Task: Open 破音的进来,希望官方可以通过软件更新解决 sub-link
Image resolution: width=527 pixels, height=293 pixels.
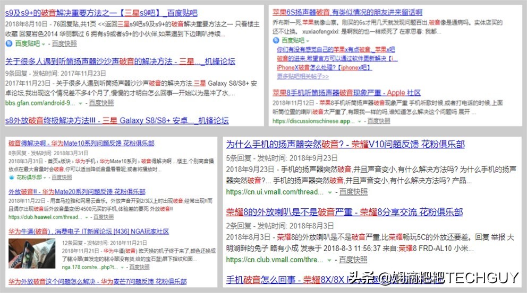Action: point(337,59)
